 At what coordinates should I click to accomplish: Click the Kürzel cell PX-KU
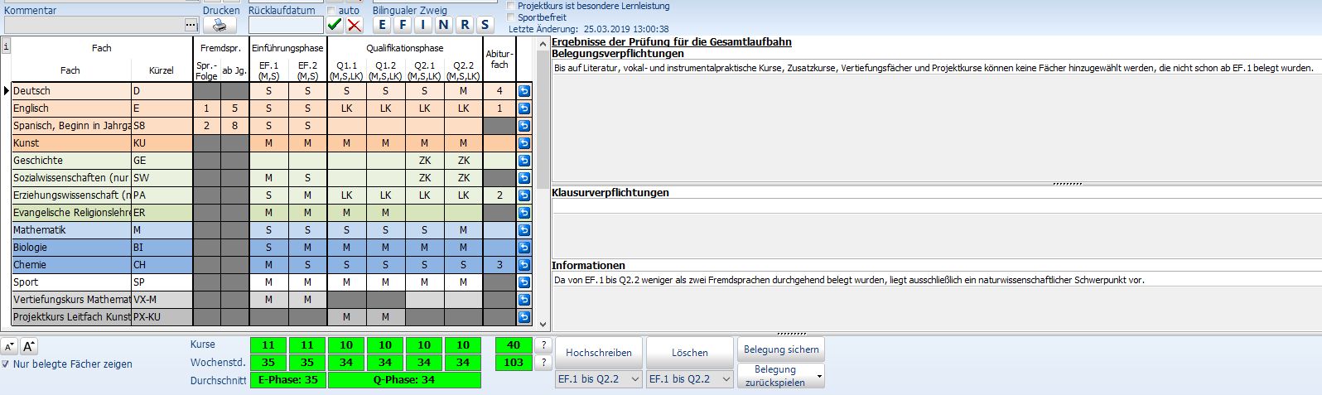162,317
